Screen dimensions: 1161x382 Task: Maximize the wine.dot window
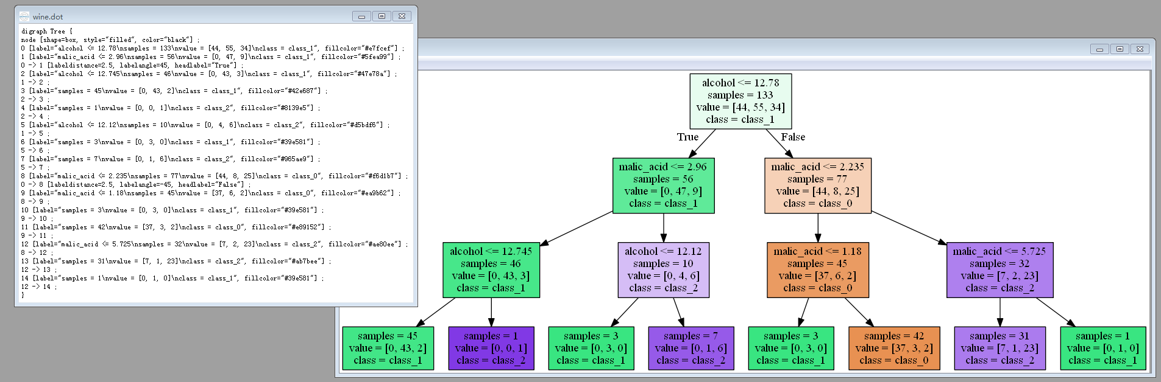point(382,16)
